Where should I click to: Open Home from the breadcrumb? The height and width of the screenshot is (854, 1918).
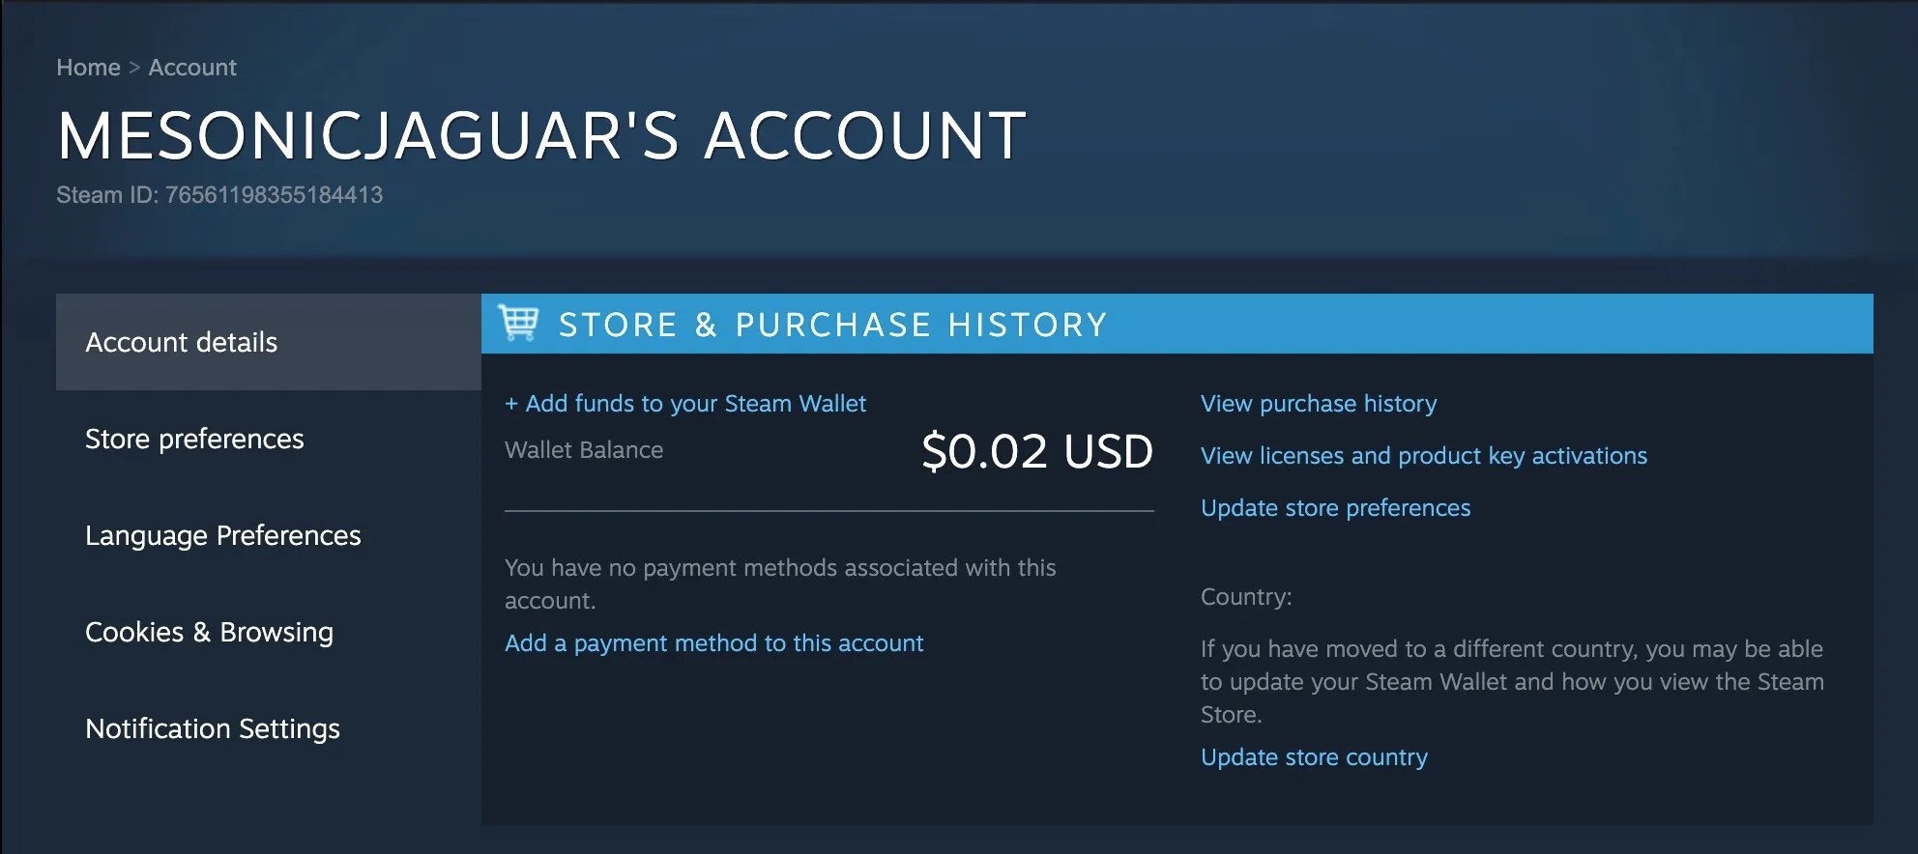(x=88, y=67)
